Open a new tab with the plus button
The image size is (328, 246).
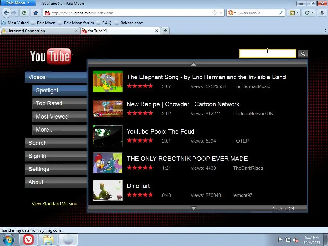pos(165,31)
